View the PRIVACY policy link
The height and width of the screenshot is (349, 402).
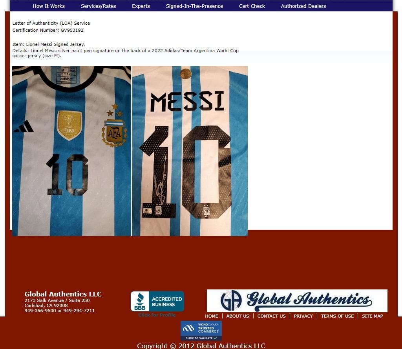point(303,316)
